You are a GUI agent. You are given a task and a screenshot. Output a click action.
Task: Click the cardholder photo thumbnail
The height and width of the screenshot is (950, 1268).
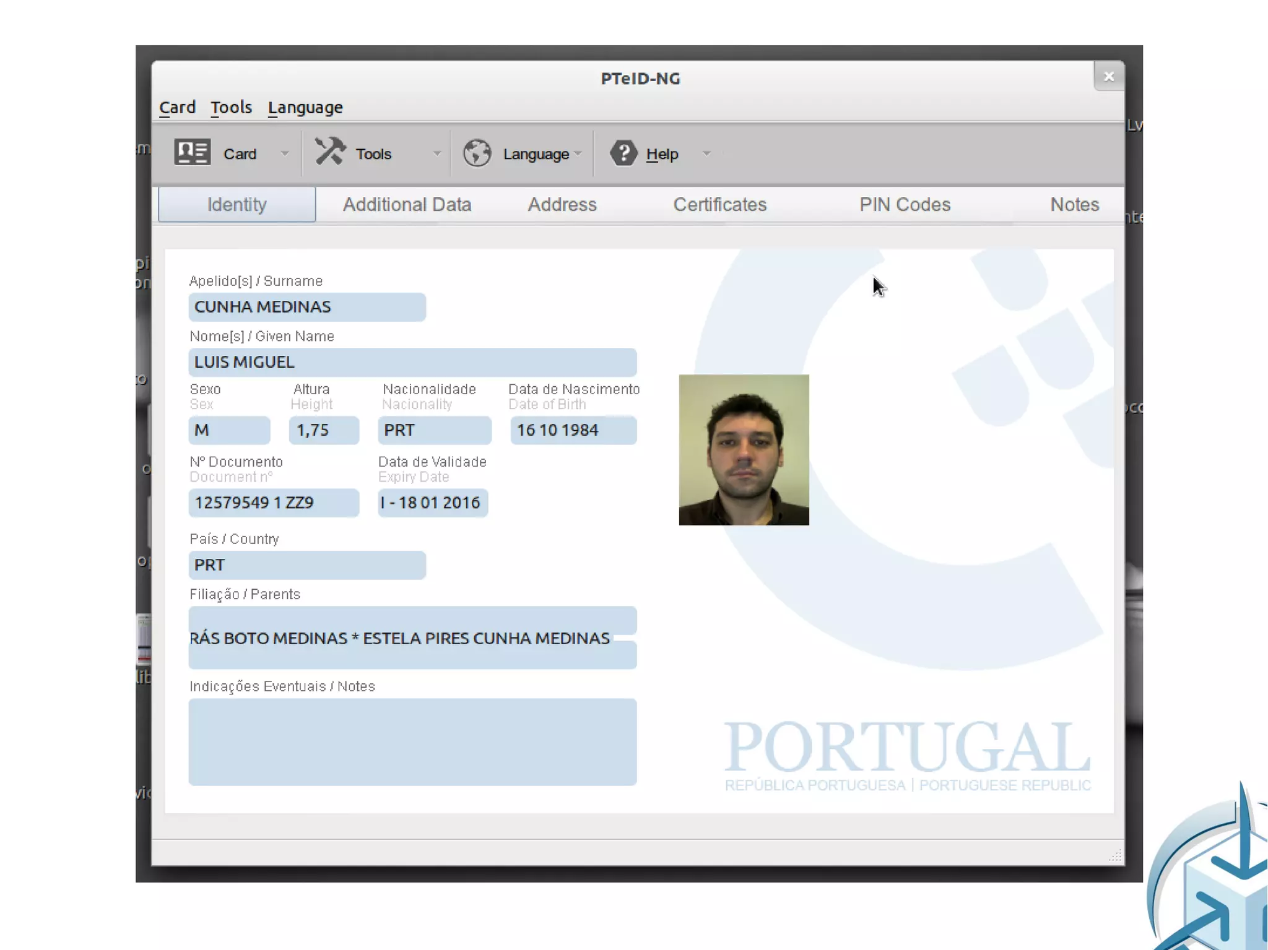(x=744, y=450)
